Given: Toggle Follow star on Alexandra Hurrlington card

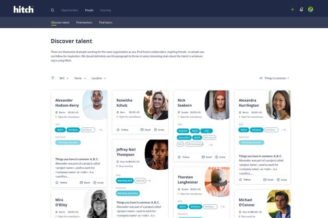Looking at the screenshot, I should pyautogui.click(x=240, y=180).
